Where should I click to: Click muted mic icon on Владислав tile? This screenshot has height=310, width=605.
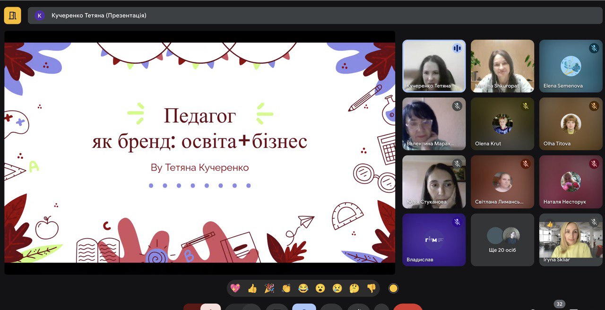(x=457, y=222)
